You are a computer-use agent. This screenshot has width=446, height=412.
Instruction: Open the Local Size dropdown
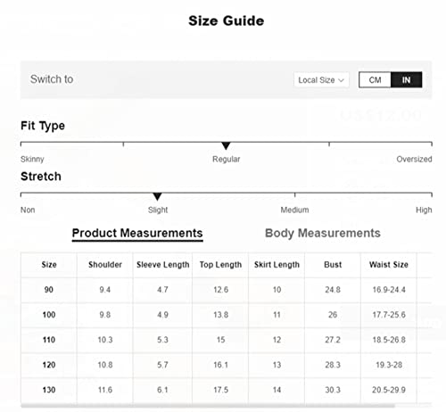pos(321,80)
